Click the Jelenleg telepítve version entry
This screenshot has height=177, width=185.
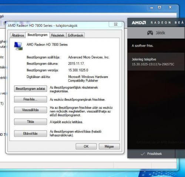pos(156,62)
